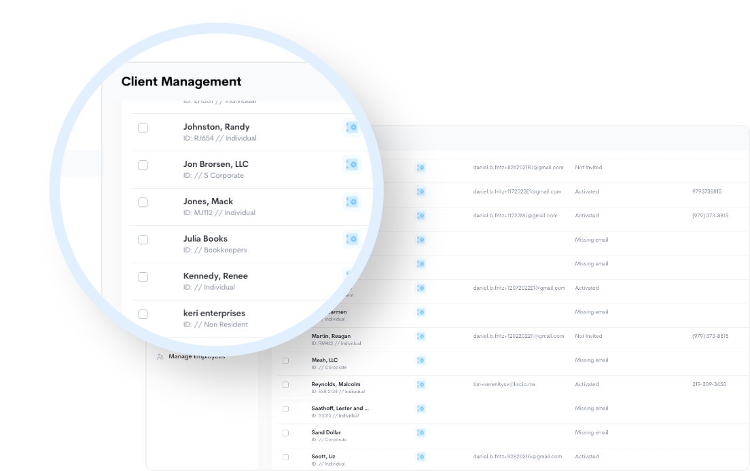Click the people icon beside Manage Employees
This screenshot has height=471, width=750.
point(160,357)
